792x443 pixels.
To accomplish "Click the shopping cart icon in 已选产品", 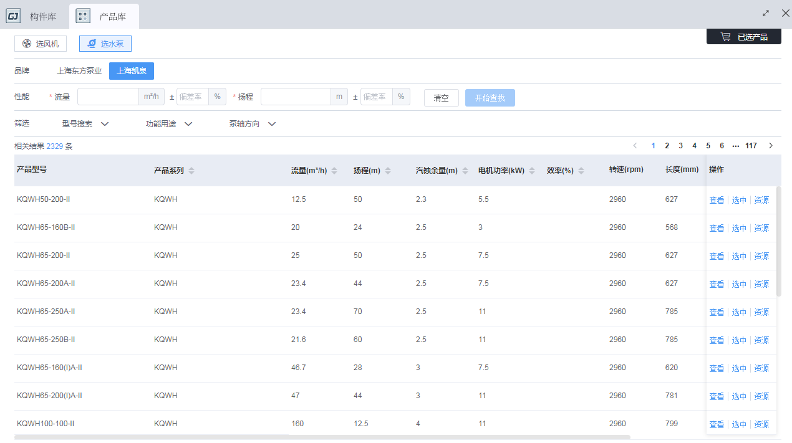I will pos(725,37).
